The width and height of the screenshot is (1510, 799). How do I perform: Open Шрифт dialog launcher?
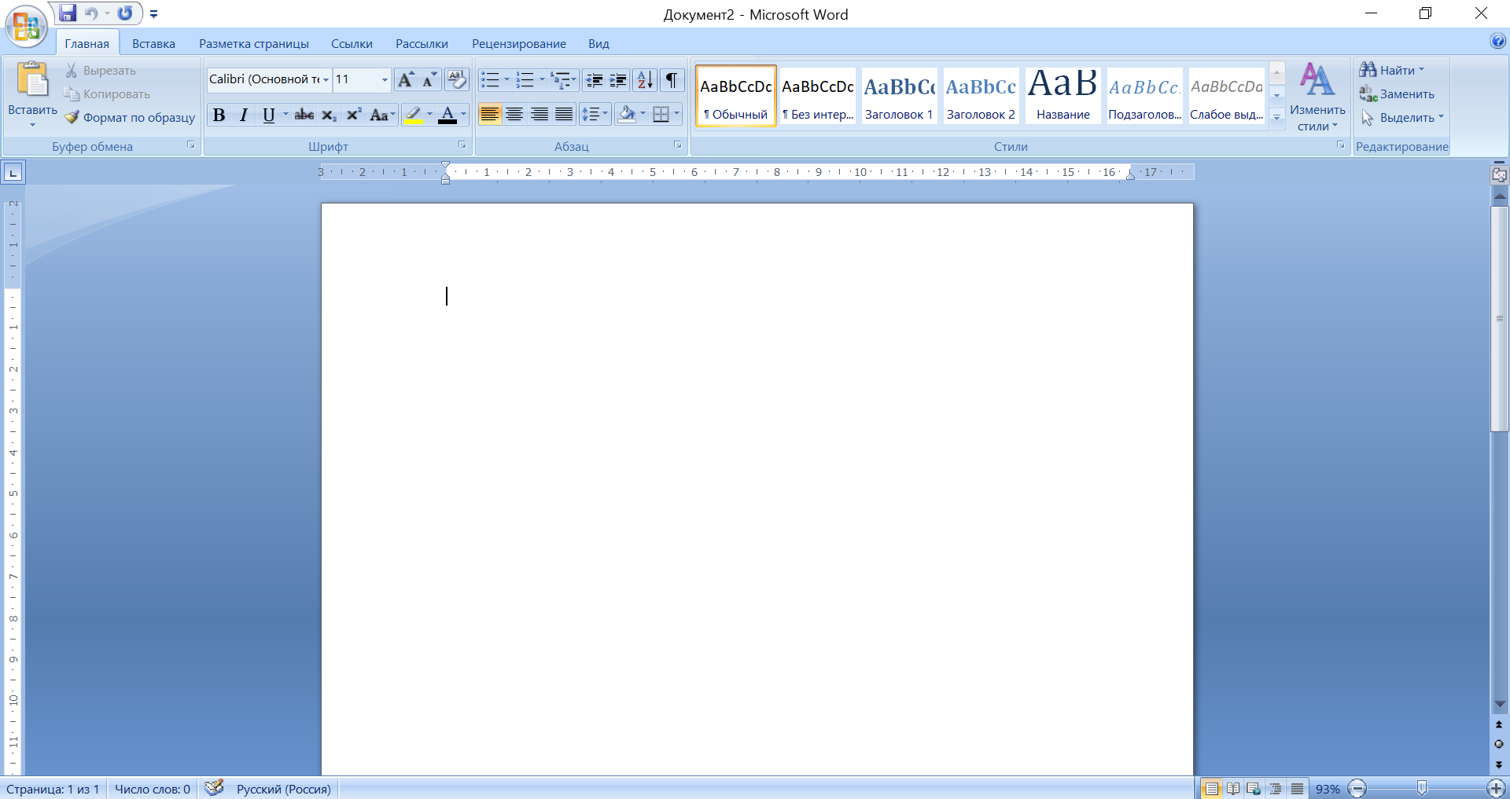pos(462,145)
